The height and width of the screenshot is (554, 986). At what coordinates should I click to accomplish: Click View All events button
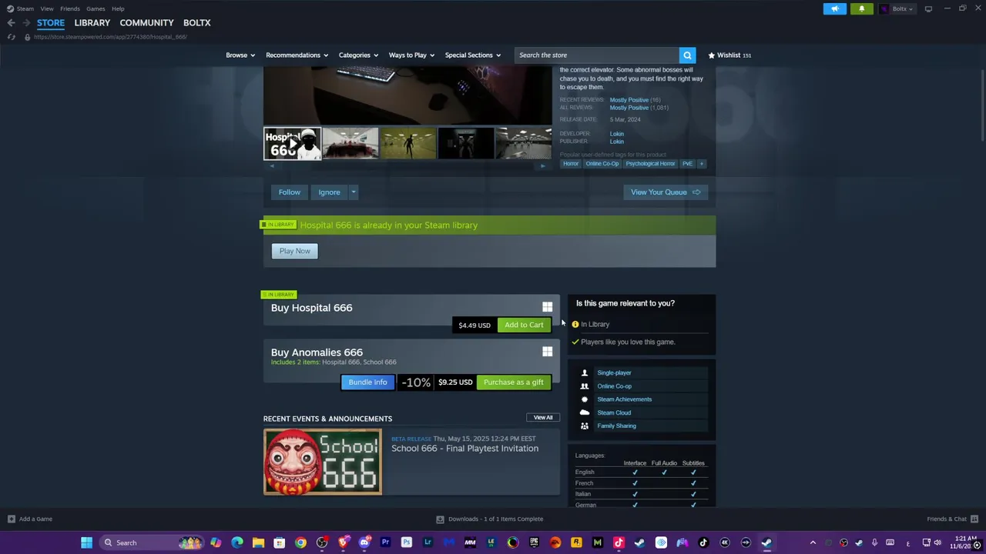pyautogui.click(x=543, y=418)
